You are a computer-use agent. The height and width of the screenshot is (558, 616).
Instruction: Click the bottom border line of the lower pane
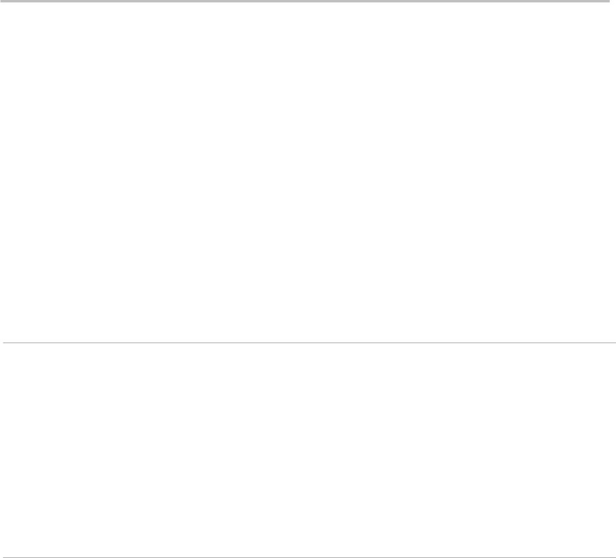tap(308, 557)
